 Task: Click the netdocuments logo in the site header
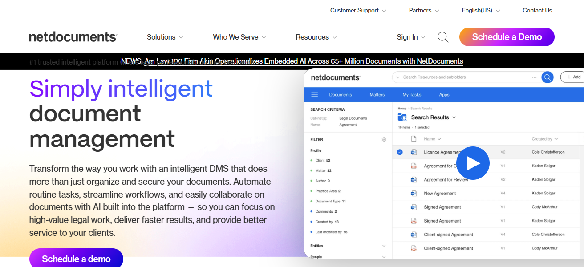pos(74,37)
